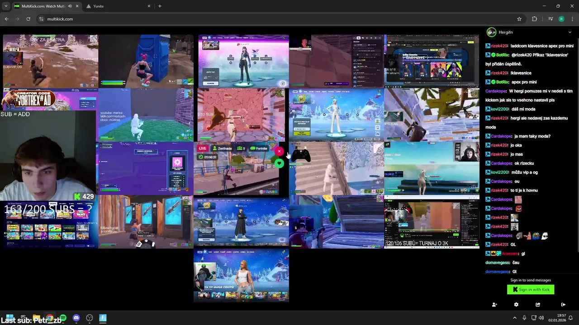Click the taskbar microphone icon
The image size is (579, 325).
coord(524,318)
